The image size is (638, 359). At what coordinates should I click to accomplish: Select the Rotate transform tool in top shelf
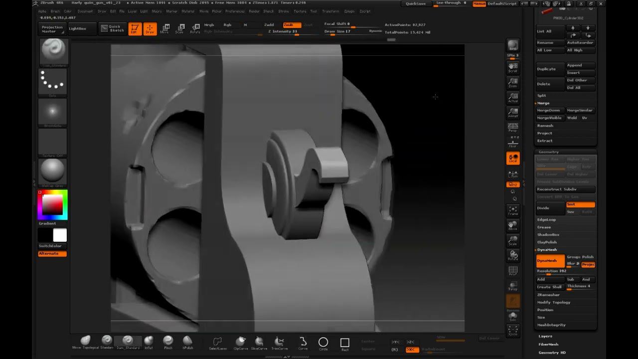coord(195,29)
